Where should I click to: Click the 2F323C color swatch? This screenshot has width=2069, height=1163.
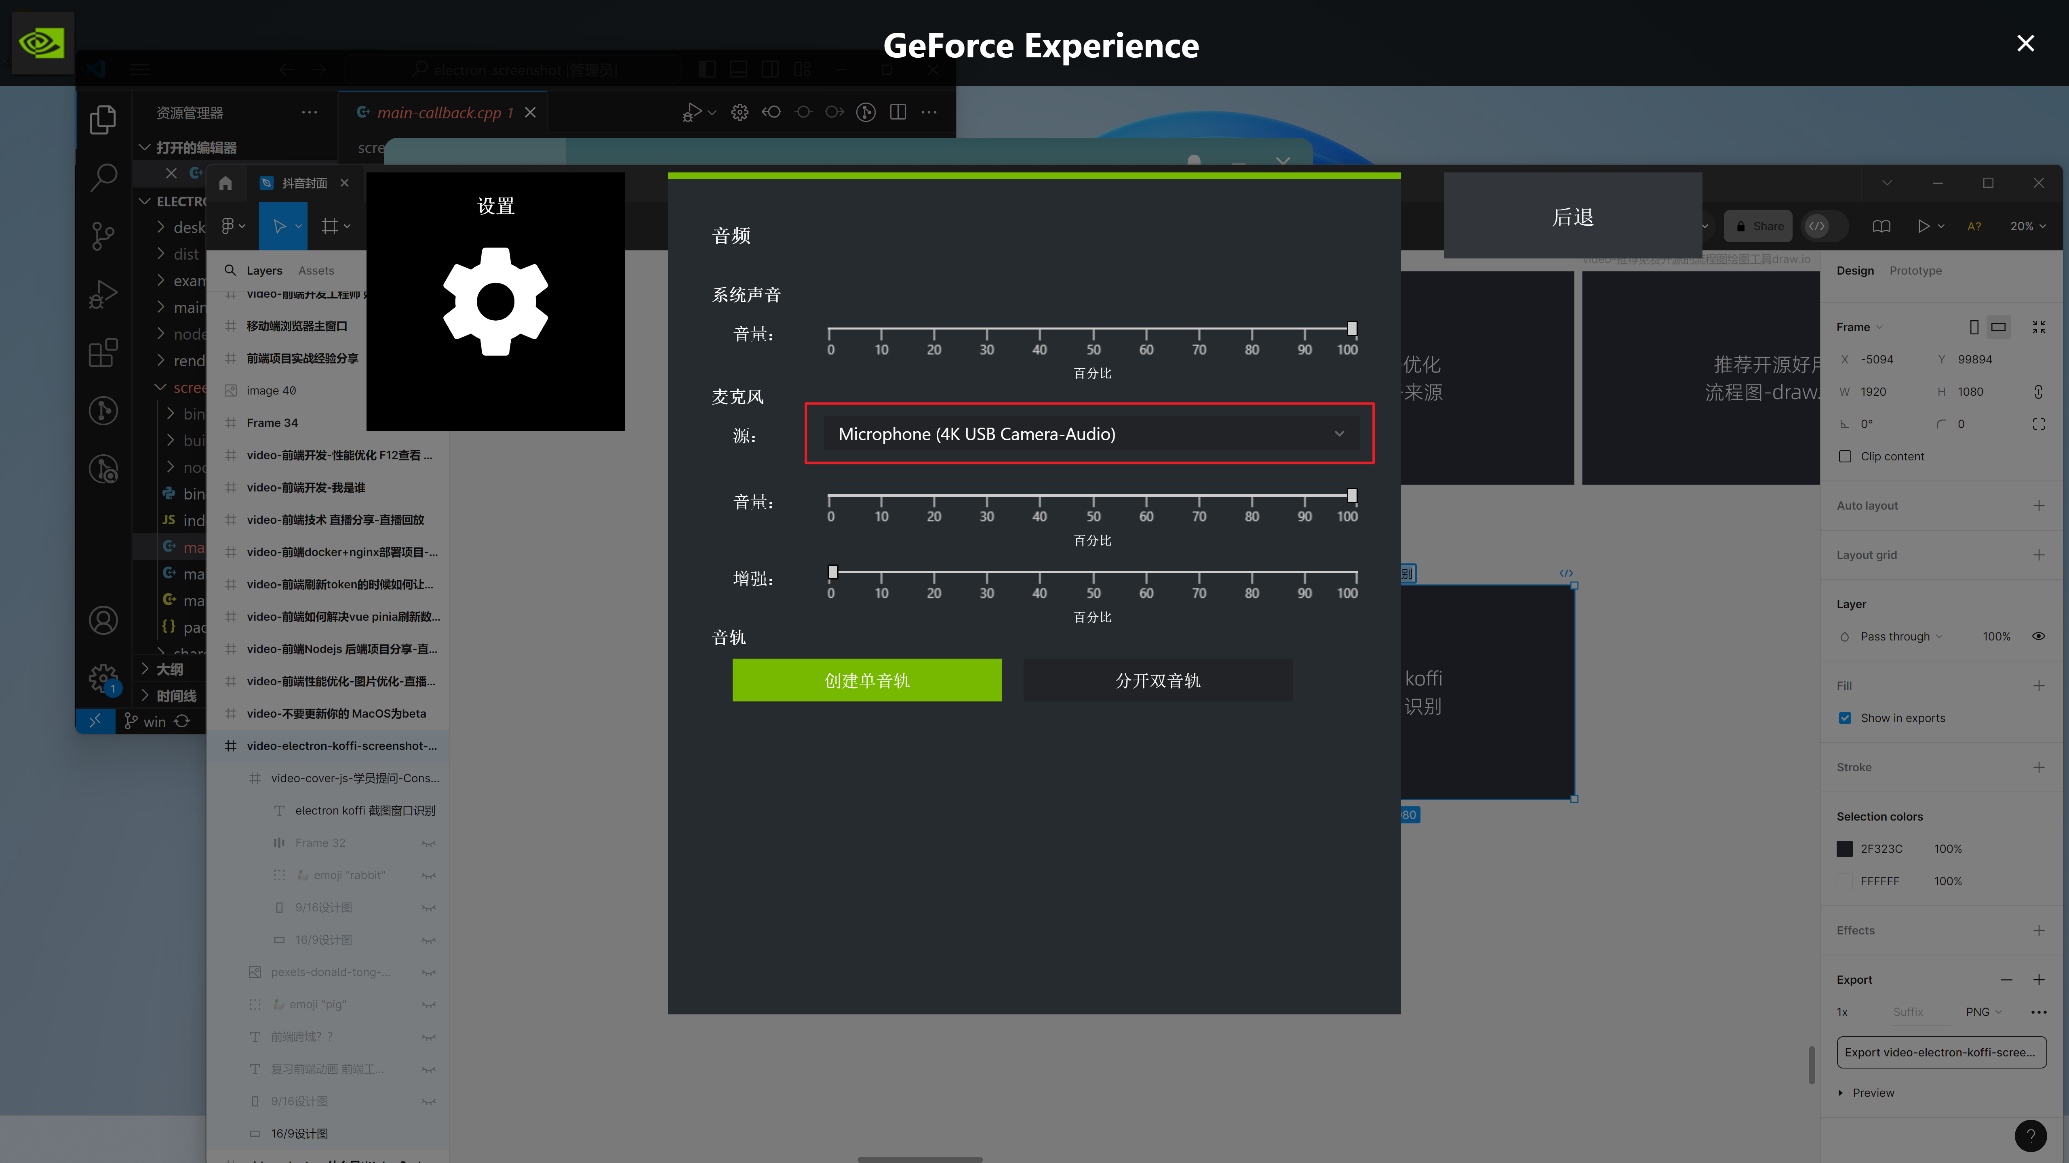point(1845,848)
